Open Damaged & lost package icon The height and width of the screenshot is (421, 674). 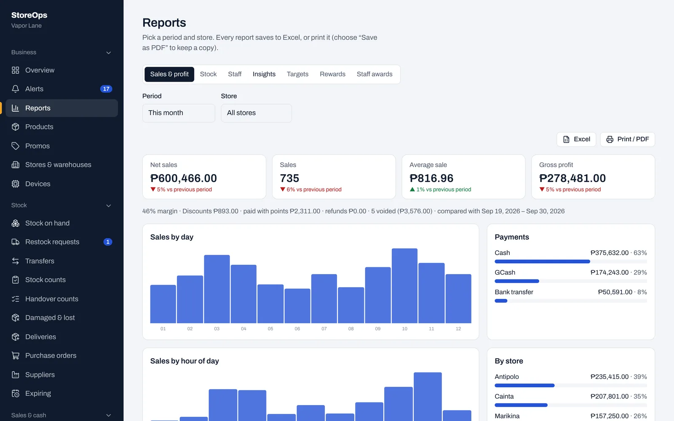[x=16, y=318]
